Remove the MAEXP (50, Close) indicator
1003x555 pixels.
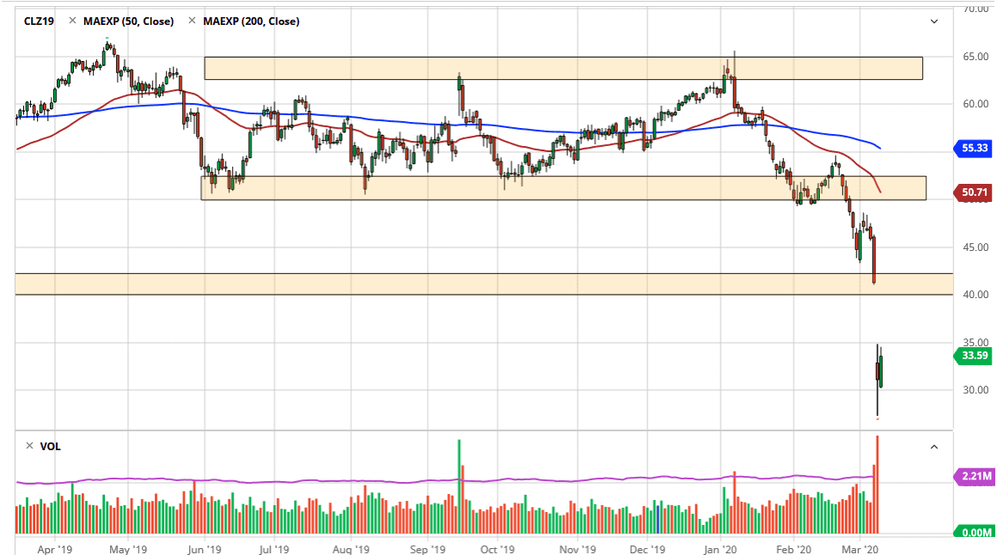[72, 21]
